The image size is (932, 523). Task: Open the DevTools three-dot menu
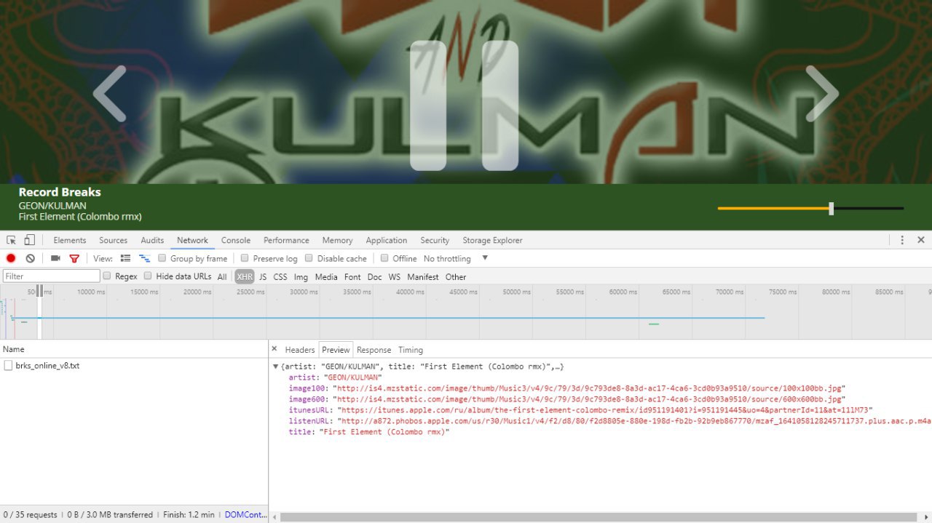point(902,240)
